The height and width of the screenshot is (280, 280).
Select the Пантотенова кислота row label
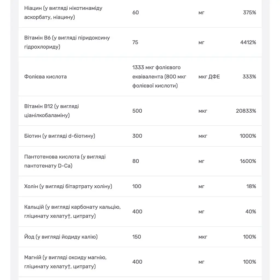[65, 161]
